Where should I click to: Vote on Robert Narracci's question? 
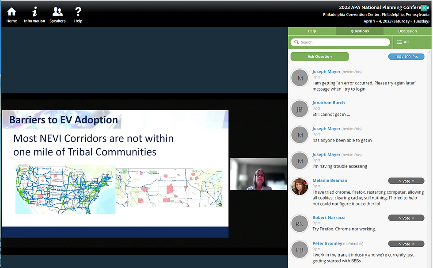point(406,218)
